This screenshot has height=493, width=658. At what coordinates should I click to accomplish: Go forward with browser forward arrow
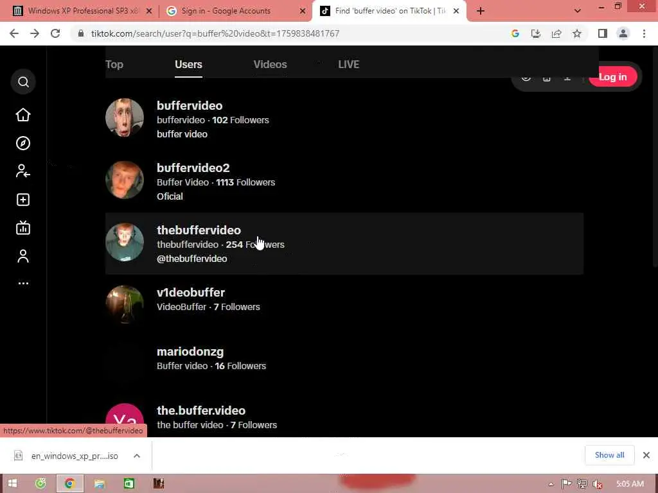[x=35, y=33]
